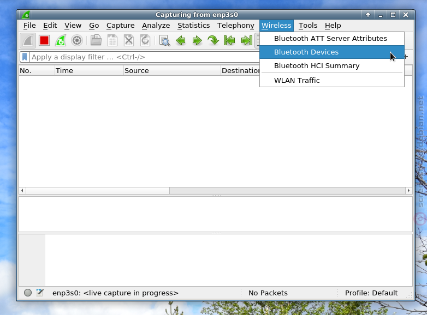Screen dimensions: 427x315
Task: Open WLAN Traffic statistics
Action: (x=331, y=81)
